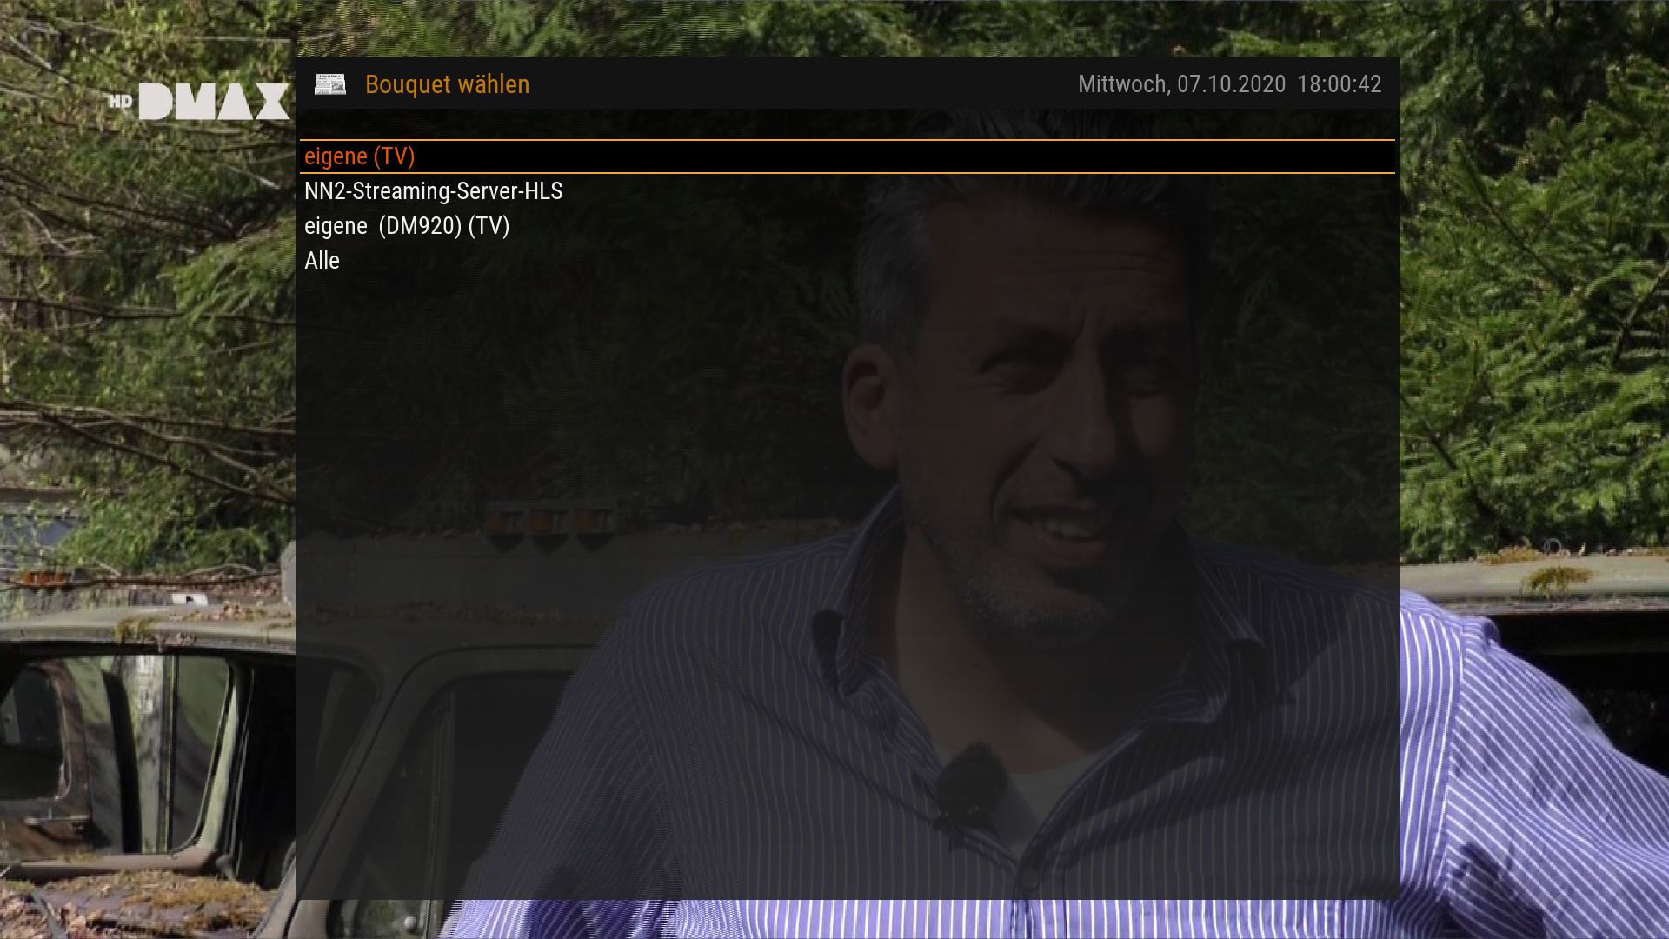Image resolution: width=1669 pixels, height=939 pixels.
Task: Choose the NN2-Streaming-Server-HLS bouquet
Action: point(848,191)
